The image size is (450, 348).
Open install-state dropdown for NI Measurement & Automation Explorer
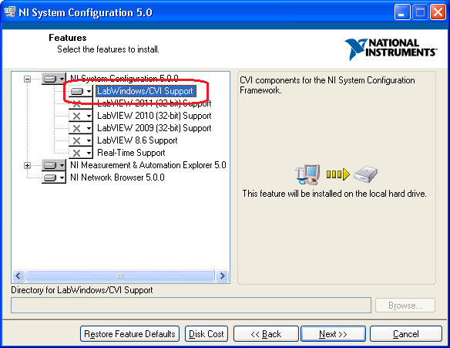pyautogui.click(x=54, y=165)
